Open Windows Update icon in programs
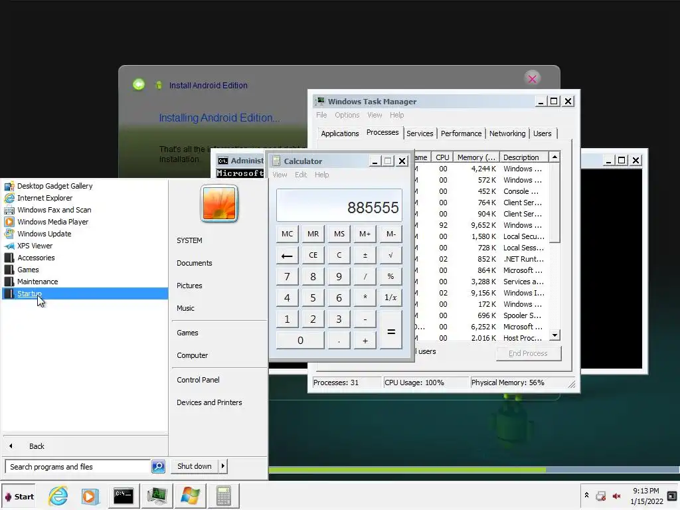This screenshot has height=510, width=680. 9,234
